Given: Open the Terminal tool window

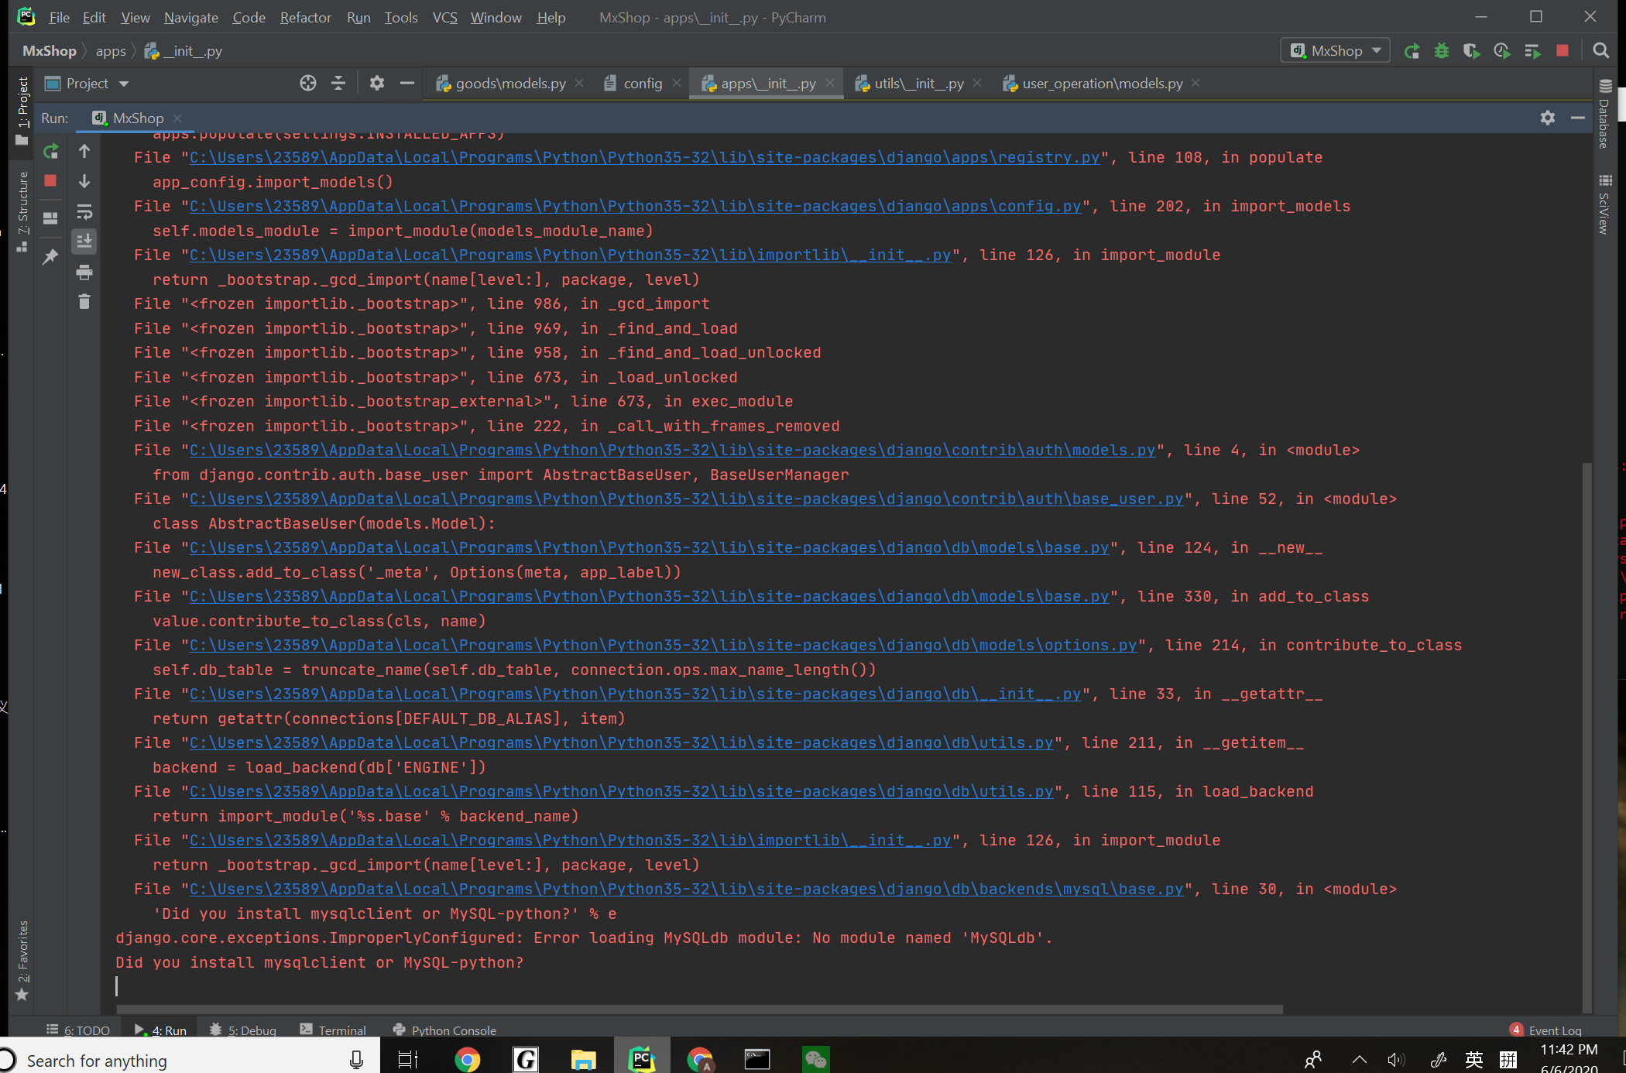Looking at the screenshot, I should [x=333, y=1030].
